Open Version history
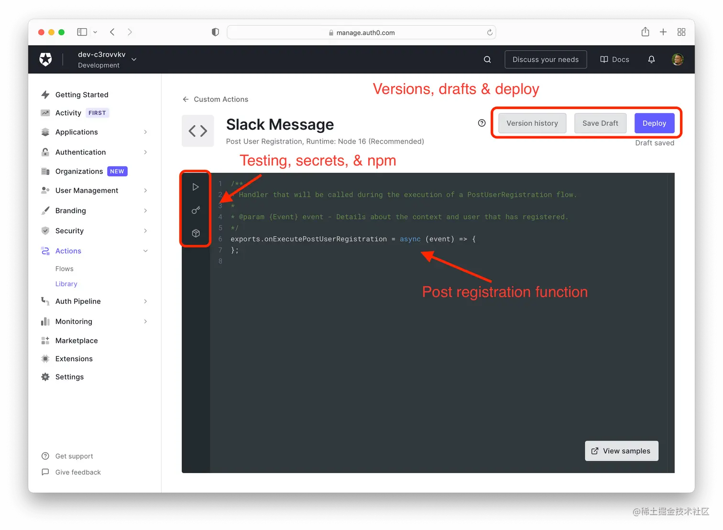723x530 pixels. coord(532,123)
